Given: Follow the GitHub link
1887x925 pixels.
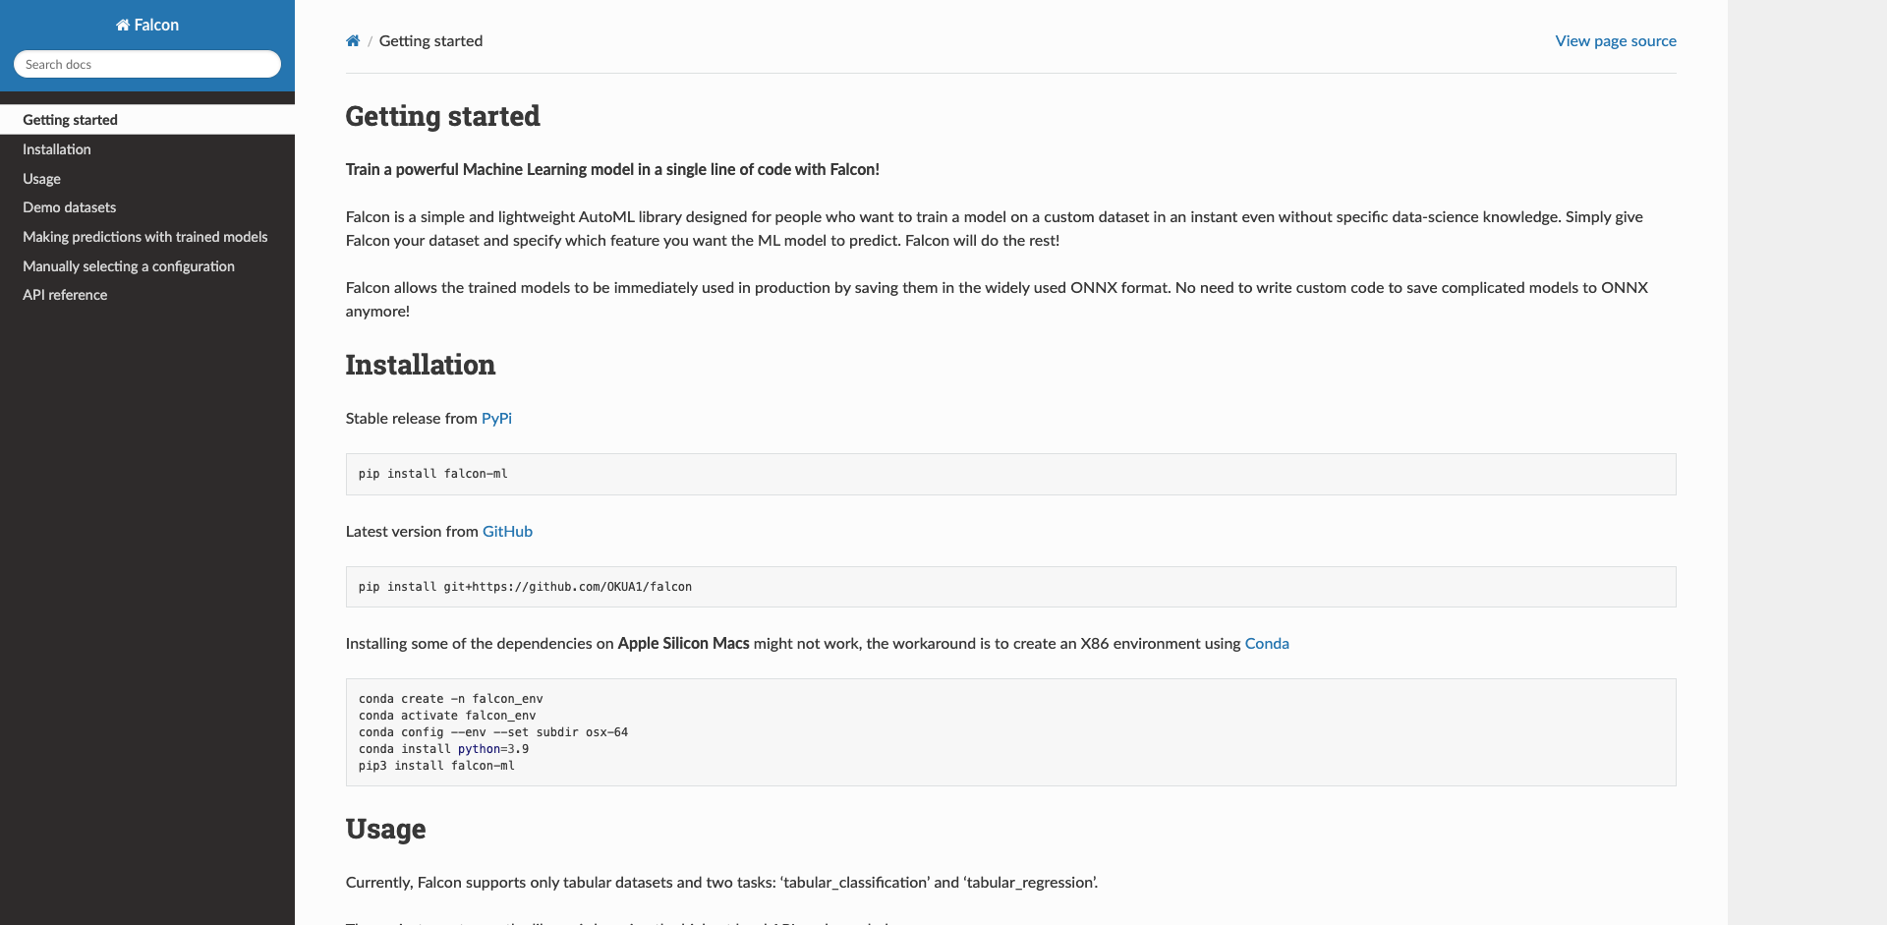Looking at the screenshot, I should pyautogui.click(x=507, y=532).
